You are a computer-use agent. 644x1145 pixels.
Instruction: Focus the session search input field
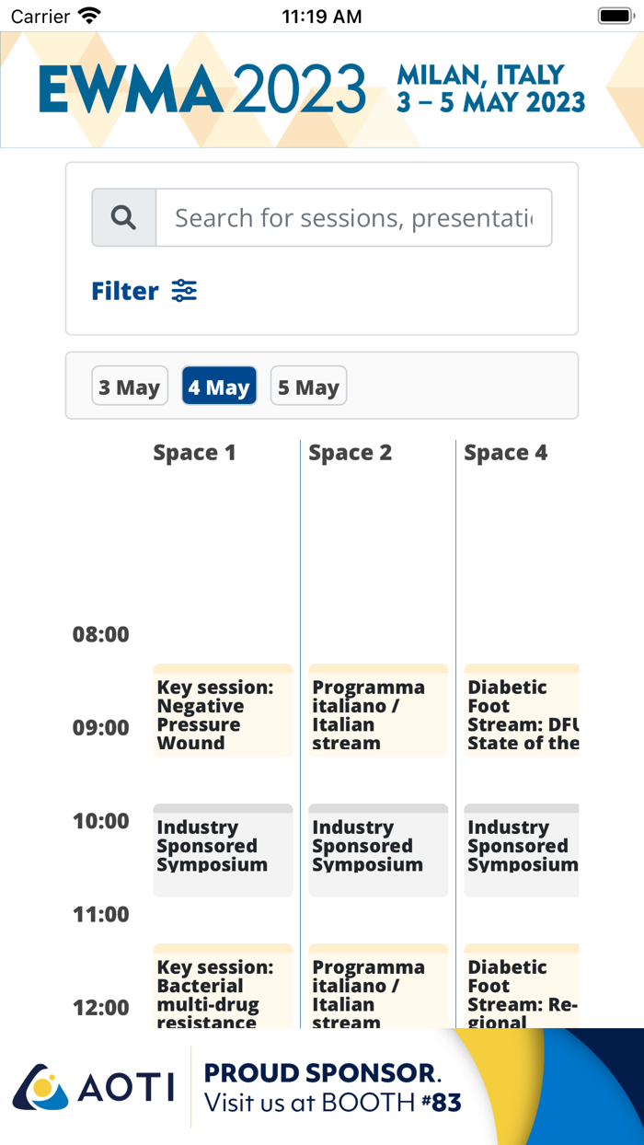353,218
